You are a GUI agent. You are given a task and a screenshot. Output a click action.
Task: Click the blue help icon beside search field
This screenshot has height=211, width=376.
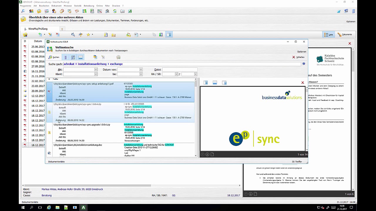(304, 64)
